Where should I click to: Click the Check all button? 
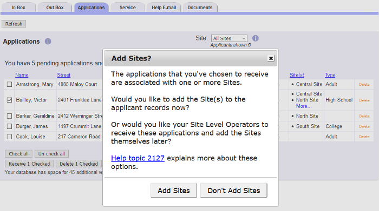18,154
